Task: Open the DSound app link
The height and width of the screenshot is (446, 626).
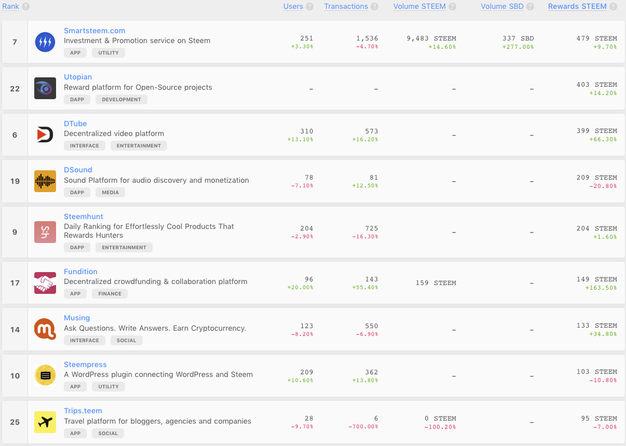Action: [x=78, y=170]
